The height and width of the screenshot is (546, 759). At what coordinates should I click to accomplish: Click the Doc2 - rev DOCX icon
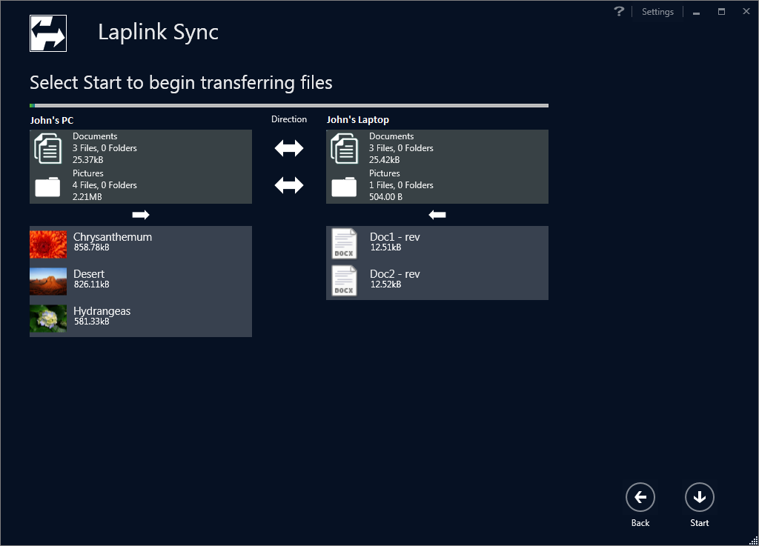pyautogui.click(x=344, y=281)
